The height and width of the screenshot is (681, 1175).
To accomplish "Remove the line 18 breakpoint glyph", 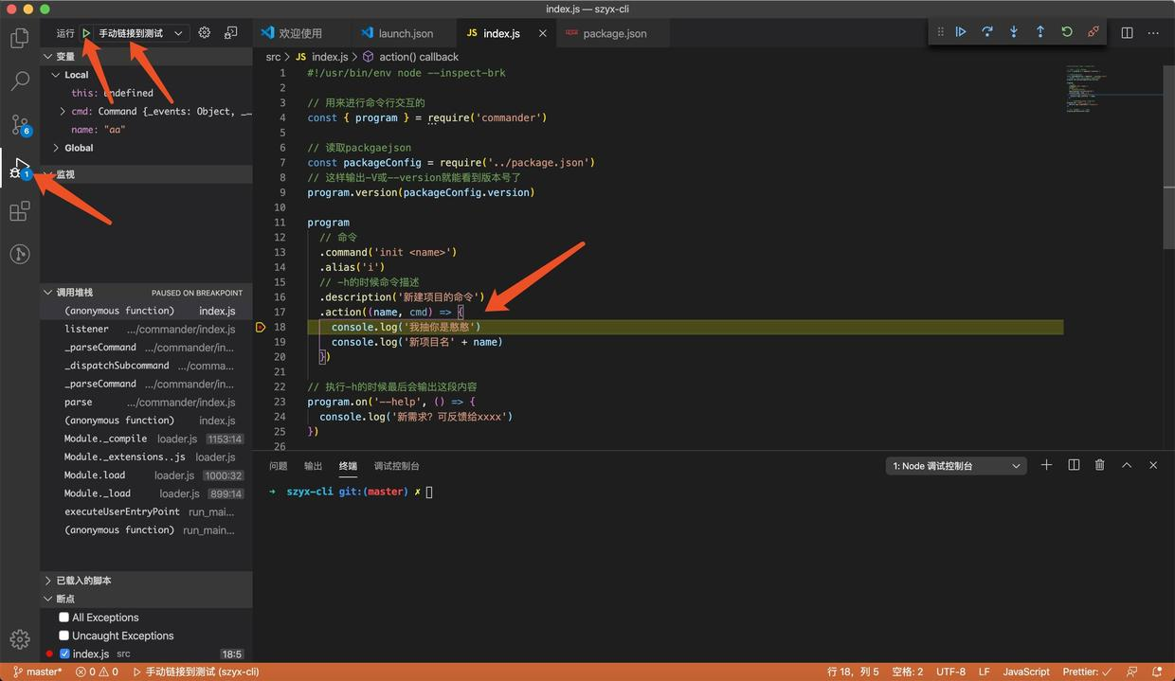I will click(260, 327).
